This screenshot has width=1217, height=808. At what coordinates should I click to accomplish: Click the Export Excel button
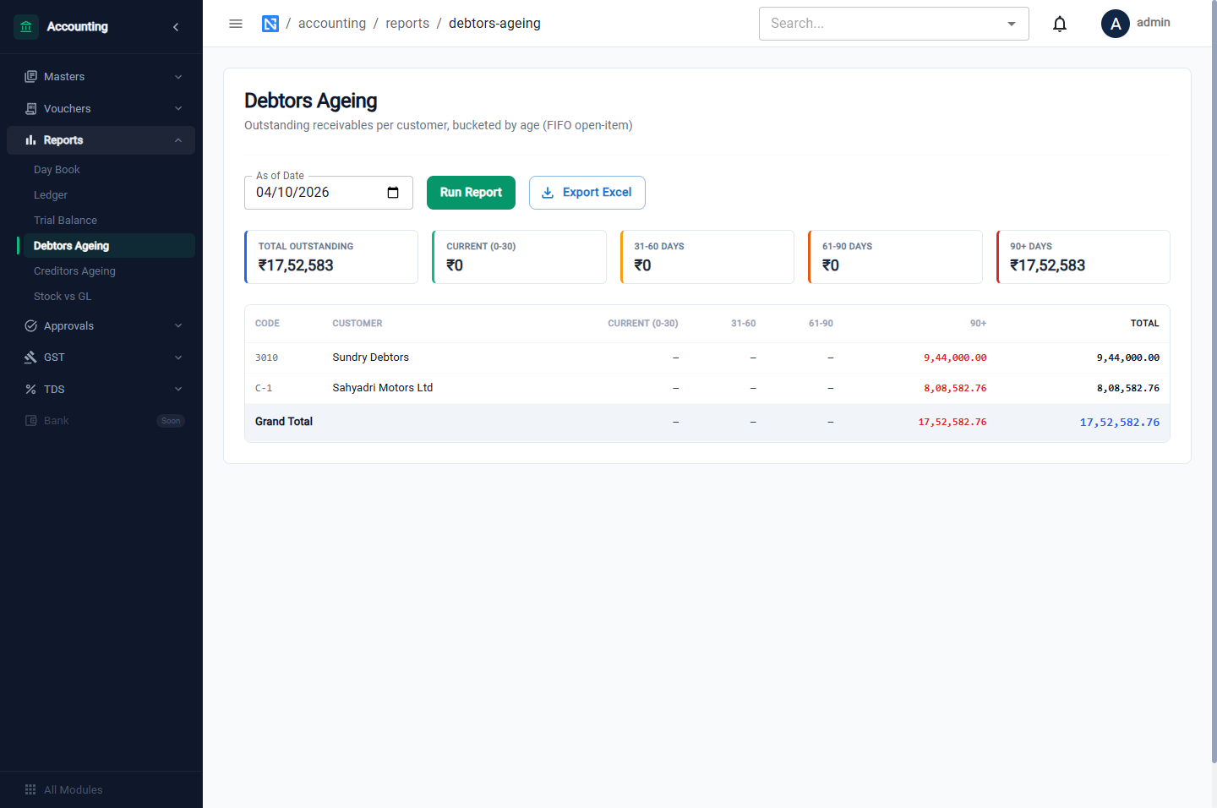[587, 193]
